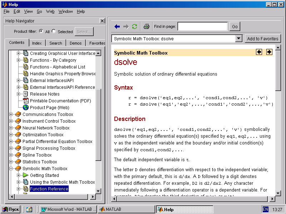The width and height of the screenshot is (286, 214).
Task: Click the disabled Select... button
Action: (x=84, y=32)
